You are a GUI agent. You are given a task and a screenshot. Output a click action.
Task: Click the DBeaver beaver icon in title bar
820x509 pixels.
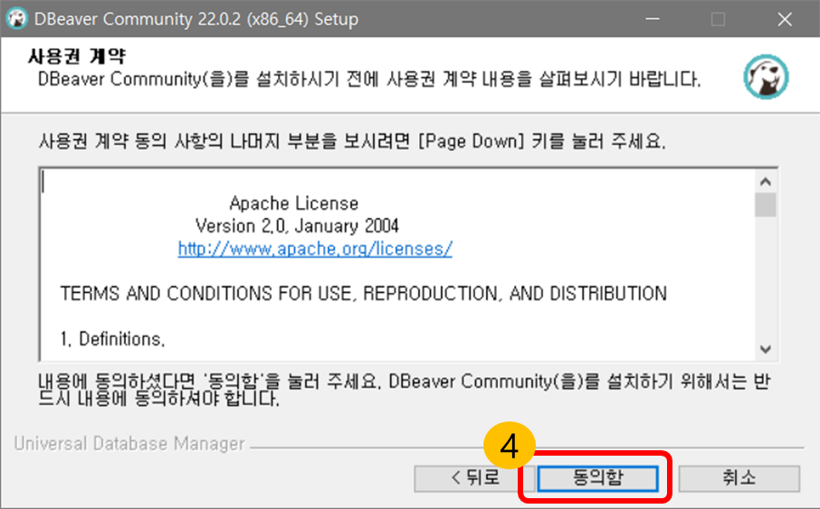pos(16,19)
